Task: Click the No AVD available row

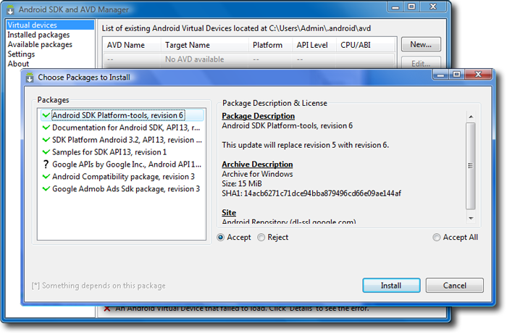Action: pyautogui.click(x=249, y=59)
